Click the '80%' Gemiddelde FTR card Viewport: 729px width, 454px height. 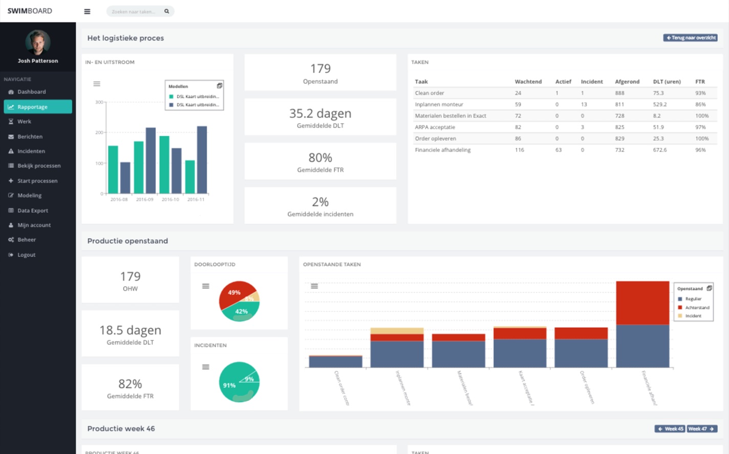coord(320,162)
